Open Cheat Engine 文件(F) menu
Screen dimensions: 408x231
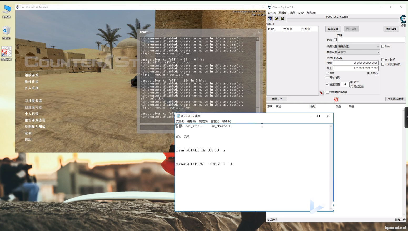[x=272, y=13]
